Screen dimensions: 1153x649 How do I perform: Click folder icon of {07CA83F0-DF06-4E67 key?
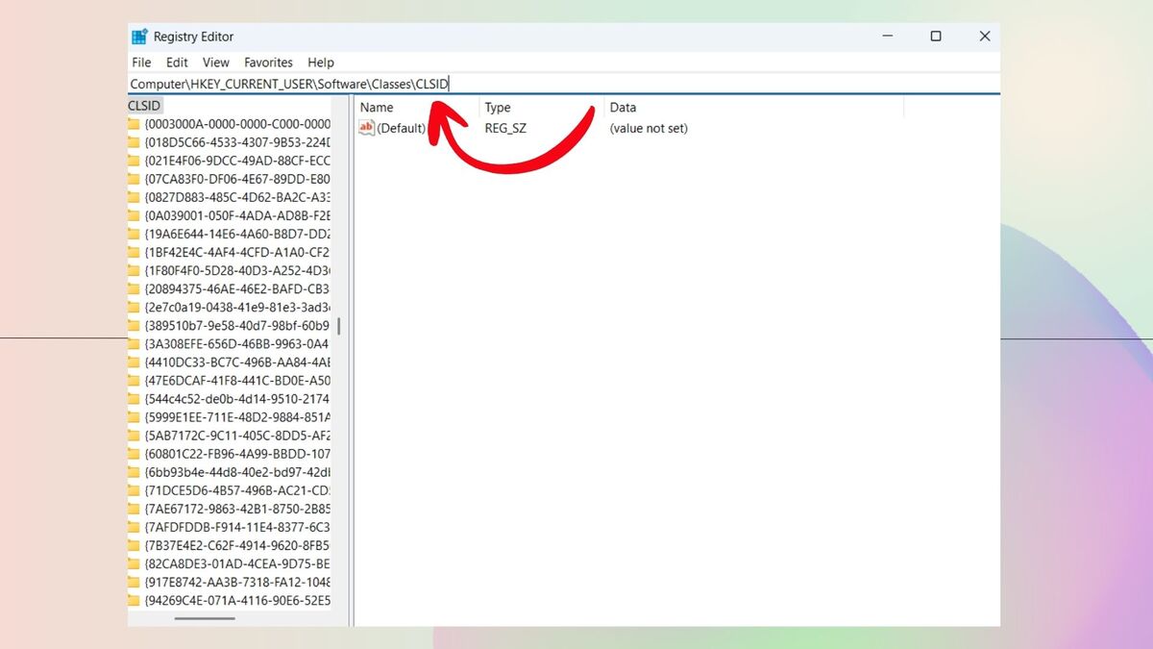[x=135, y=179]
